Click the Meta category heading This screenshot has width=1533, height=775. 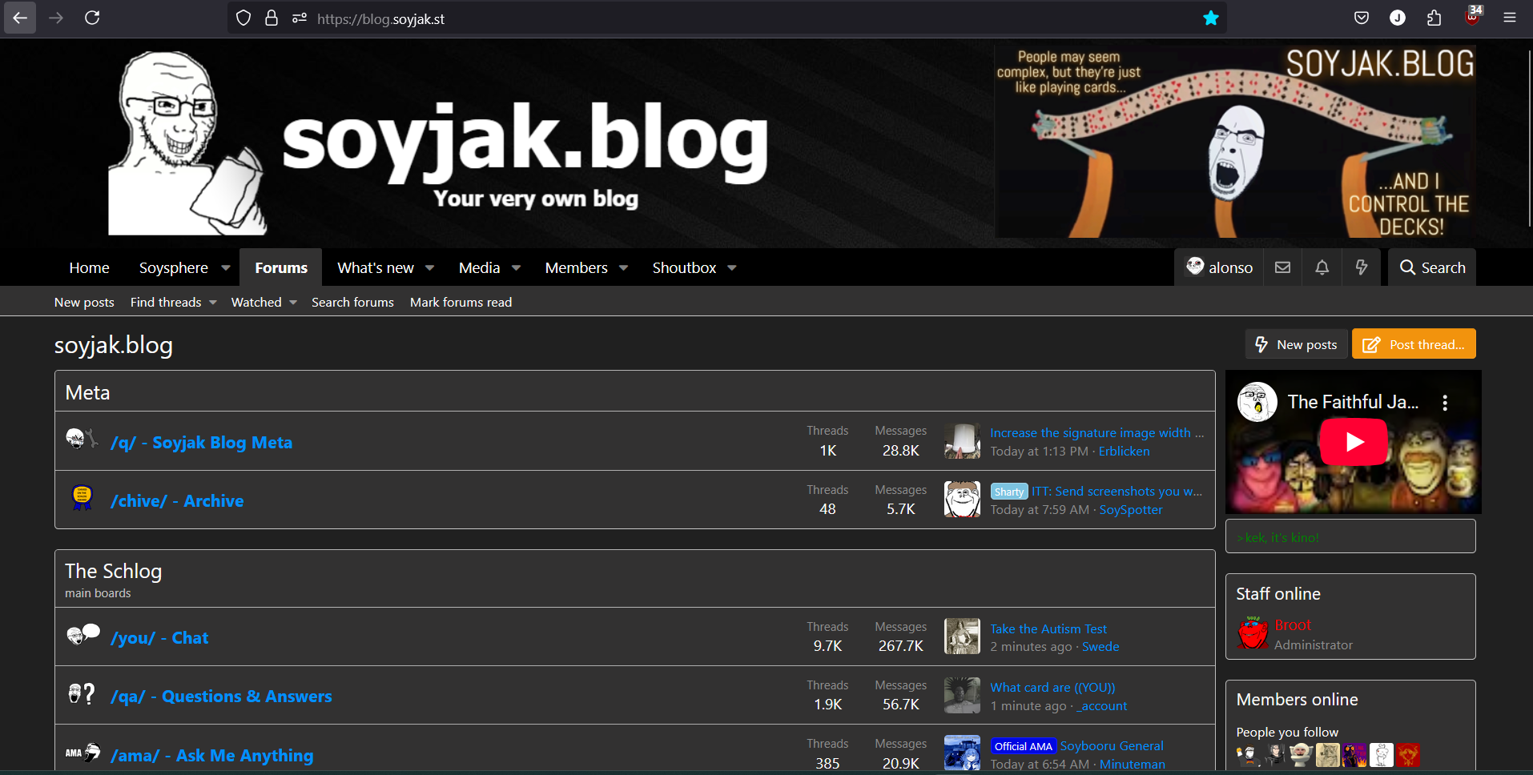pyautogui.click(x=87, y=392)
